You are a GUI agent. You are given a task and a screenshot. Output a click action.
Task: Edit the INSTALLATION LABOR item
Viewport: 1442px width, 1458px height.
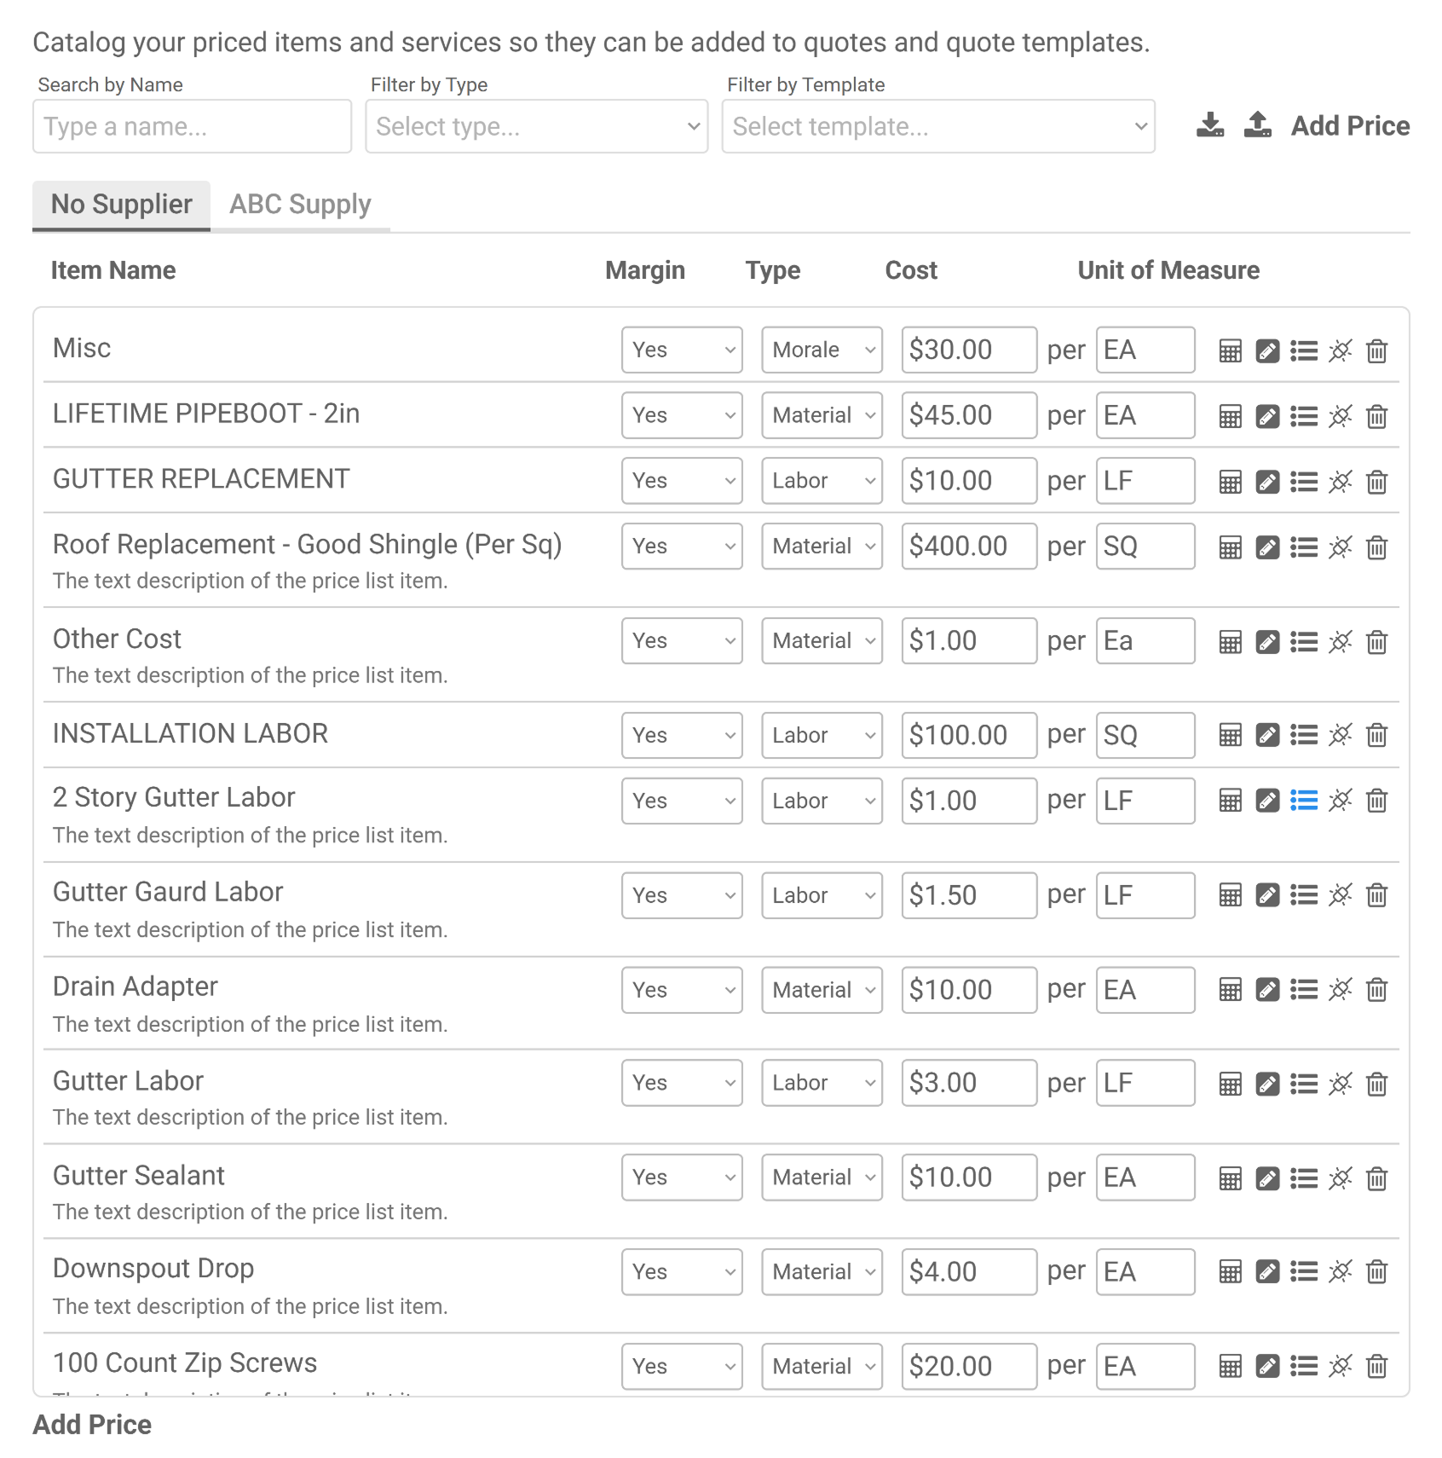pyautogui.click(x=1267, y=735)
